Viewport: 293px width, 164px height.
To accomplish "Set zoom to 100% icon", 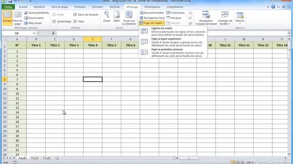I will point(116,16).
